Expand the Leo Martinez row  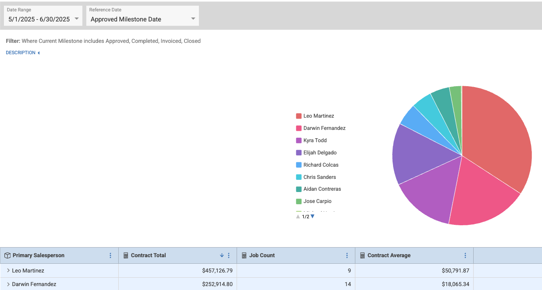(8, 271)
